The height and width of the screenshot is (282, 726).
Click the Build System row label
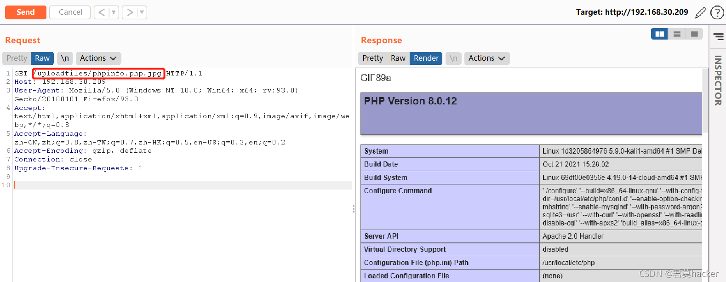click(x=386, y=178)
